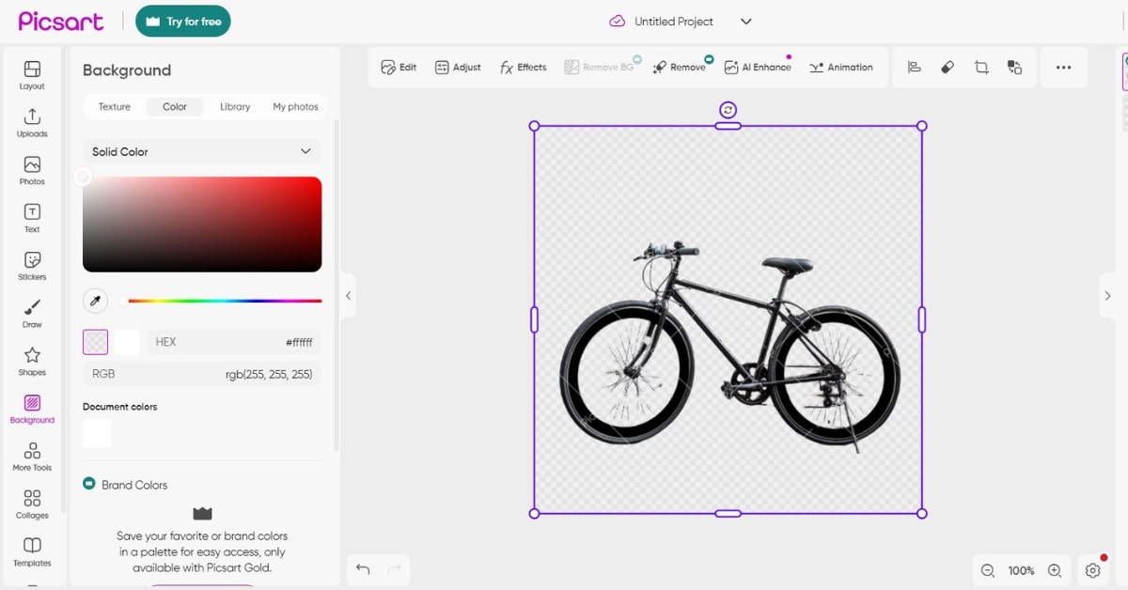Select the transparent color swatch

(x=95, y=342)
